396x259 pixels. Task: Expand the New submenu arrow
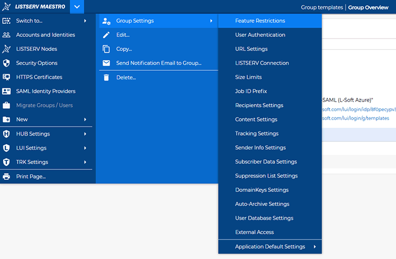[85, 120]
